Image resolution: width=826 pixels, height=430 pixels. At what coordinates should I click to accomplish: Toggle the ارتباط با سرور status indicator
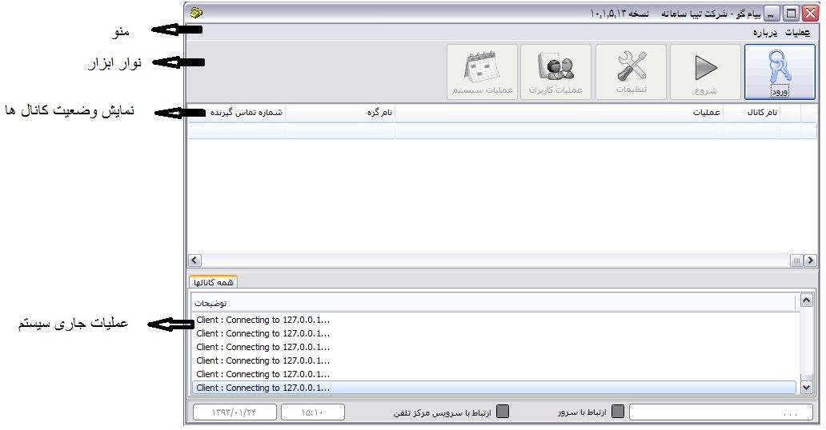618,411
